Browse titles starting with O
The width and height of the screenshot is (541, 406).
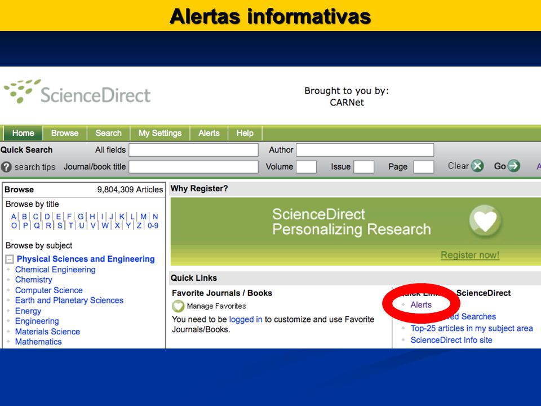tap(14, 226)
